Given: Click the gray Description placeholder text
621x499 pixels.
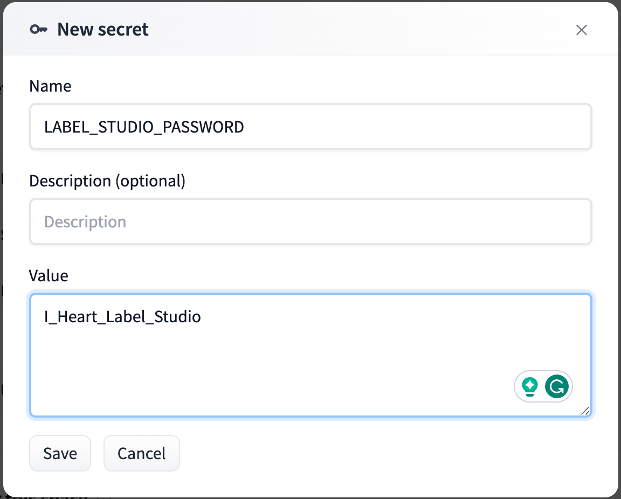Looking at the screenshot, I should (x=85, y=222).
